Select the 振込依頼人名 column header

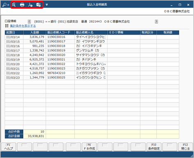tap(91, 32)
